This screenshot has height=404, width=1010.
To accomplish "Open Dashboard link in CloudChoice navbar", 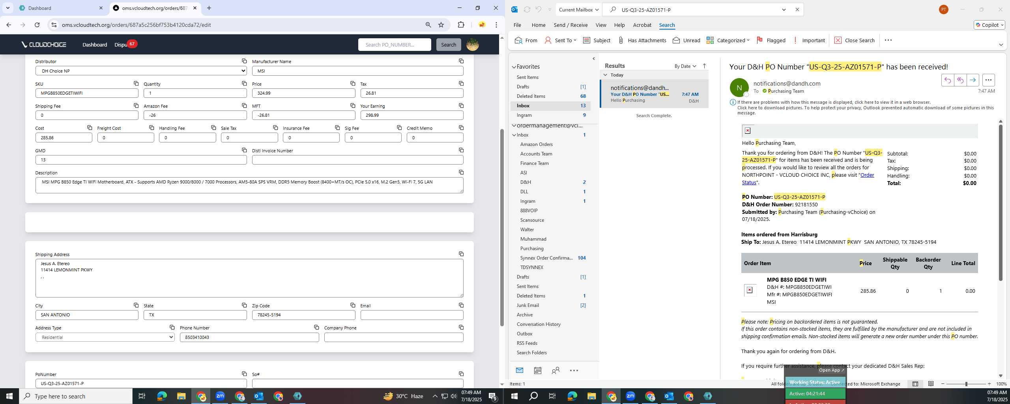I will click(95, 45).
